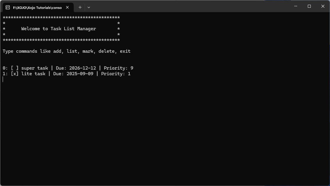Close the F:\XOJO\Xojo Tutorials tab
The image size is (330, 186).
pos(67,7)
